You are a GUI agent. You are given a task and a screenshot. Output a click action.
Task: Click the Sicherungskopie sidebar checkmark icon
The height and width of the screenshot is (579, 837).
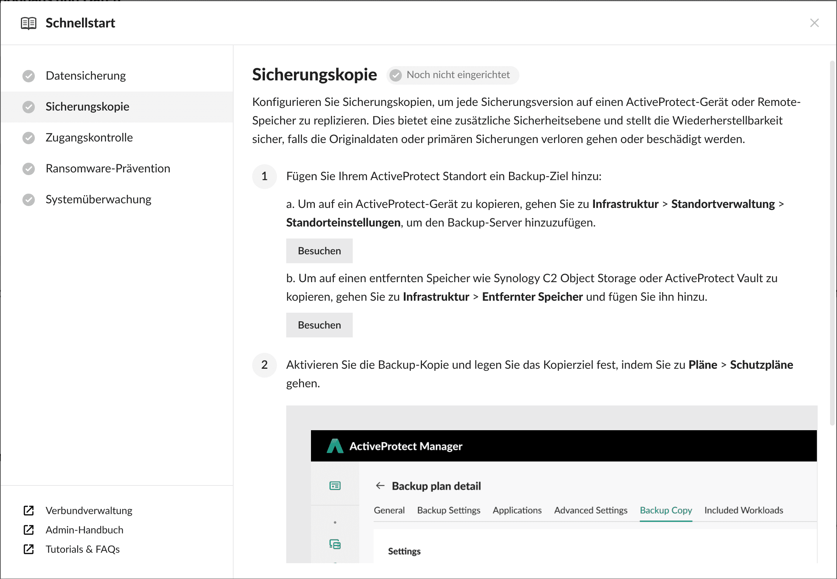click(x=29, y=107)
